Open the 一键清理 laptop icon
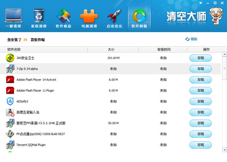 click(x=13, y=16)
